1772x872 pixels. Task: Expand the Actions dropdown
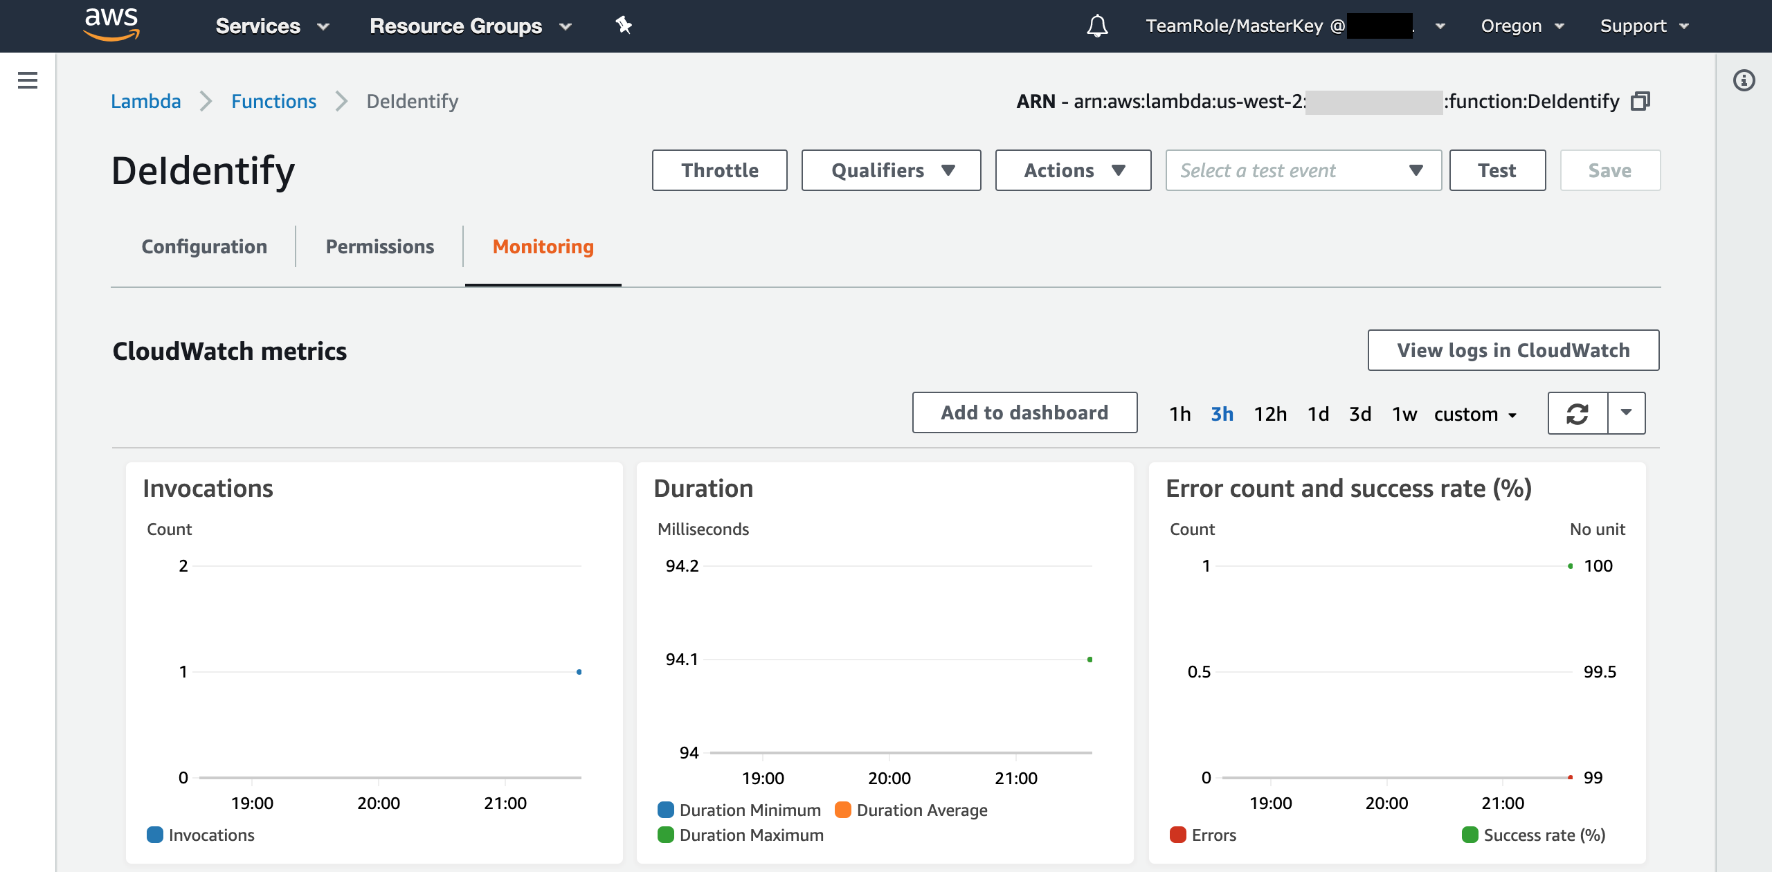click(x=1074, y=170)
